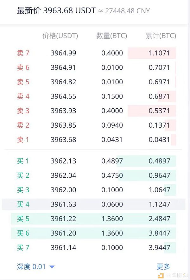Click the 更多 link
The height and width of the screenshot is (280, 190).
click(x=163, y=266)
